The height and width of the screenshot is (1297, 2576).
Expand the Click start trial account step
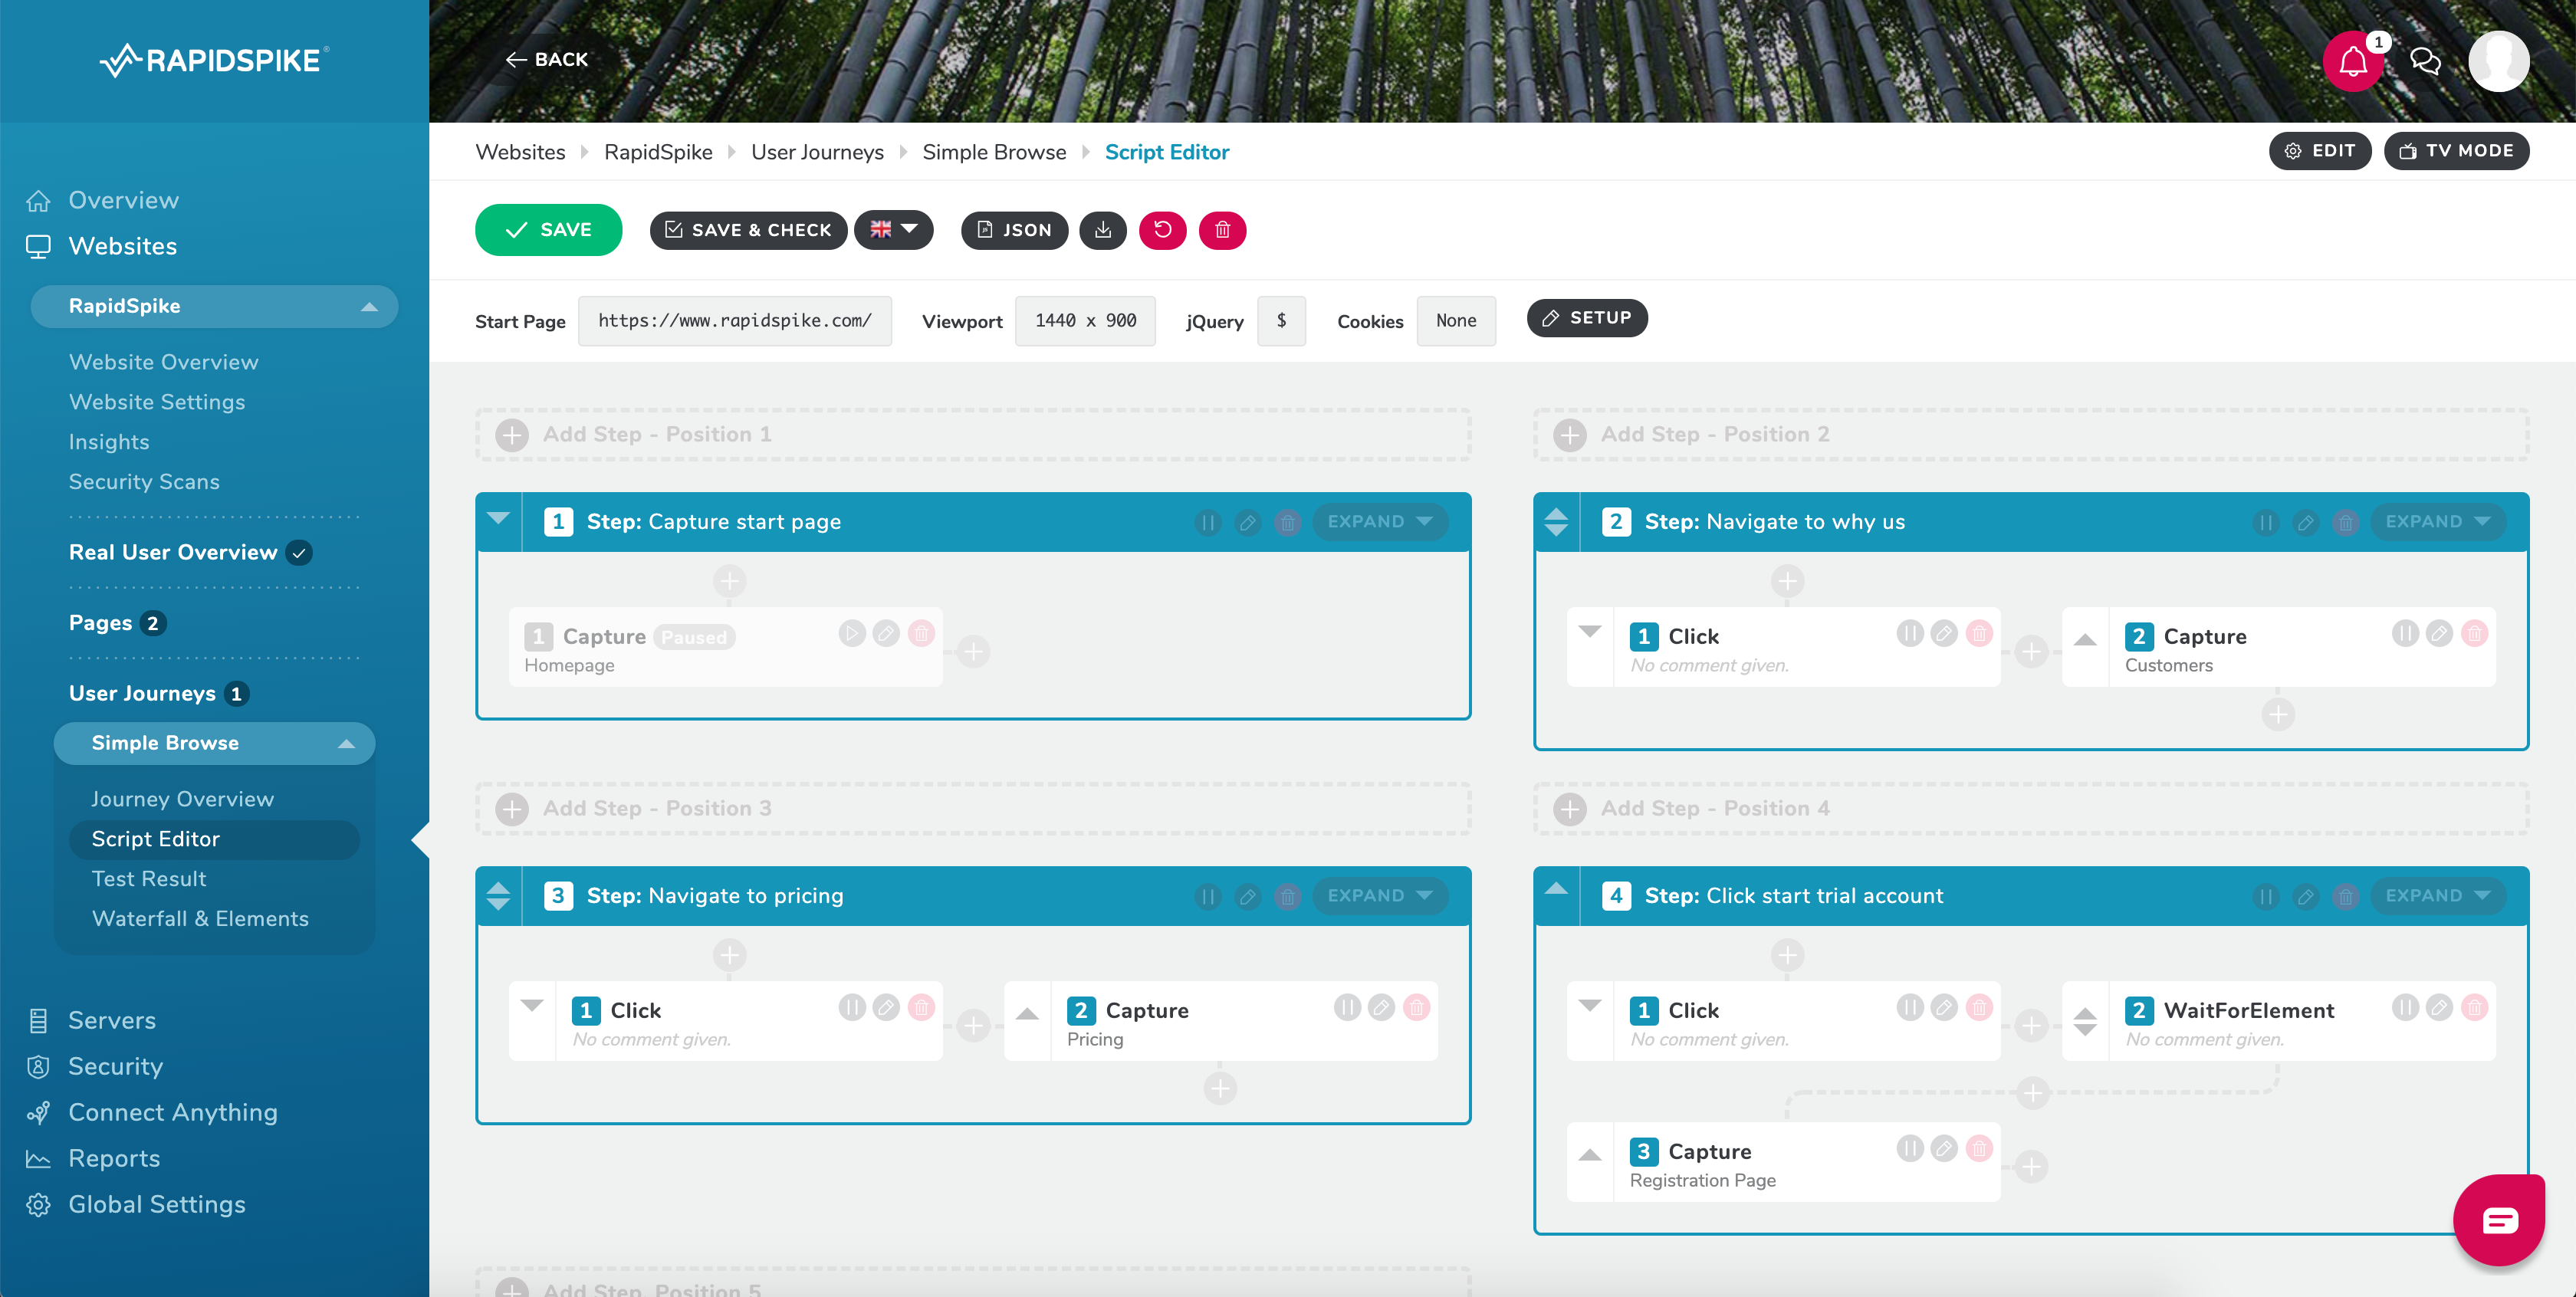tap(2438, 896)
